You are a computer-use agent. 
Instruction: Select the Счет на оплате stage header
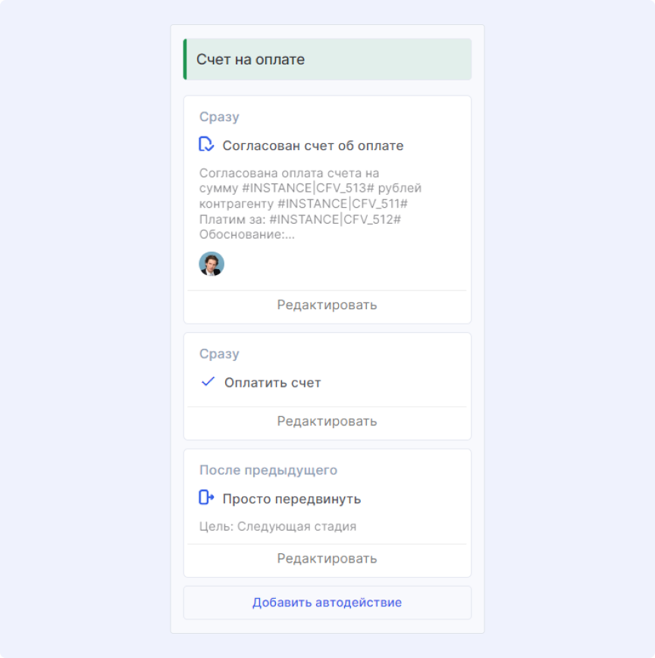click(x=251, y=59)
